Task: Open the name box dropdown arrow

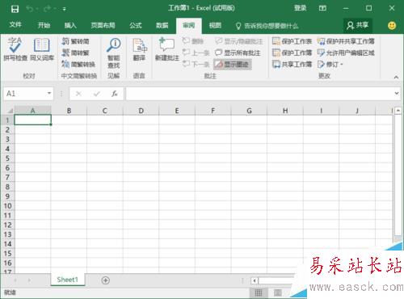Action: click(x=49, y=93)
